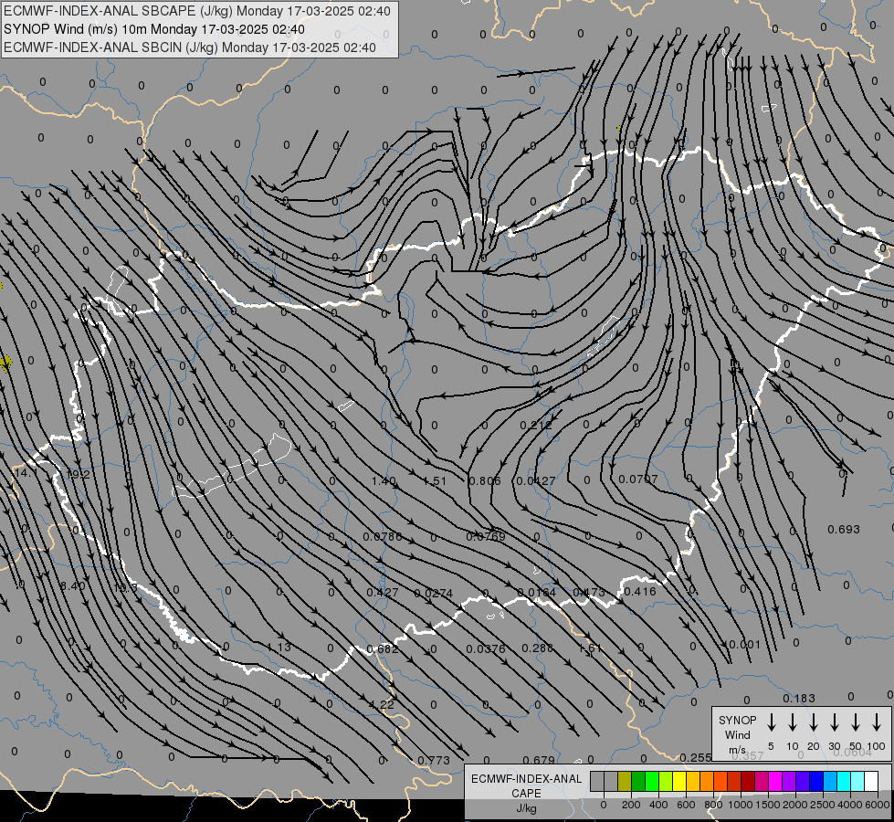The width and height of the screenshot is (894, 822).
Task: Select the bright magenta CAPE legend swatch
Action: click(775, 781)
